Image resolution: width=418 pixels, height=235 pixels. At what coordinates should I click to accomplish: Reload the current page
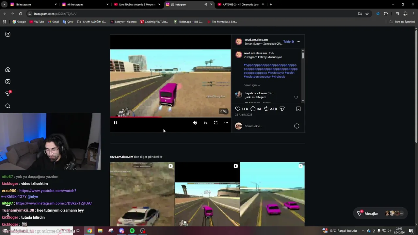(x=20, y=14)
